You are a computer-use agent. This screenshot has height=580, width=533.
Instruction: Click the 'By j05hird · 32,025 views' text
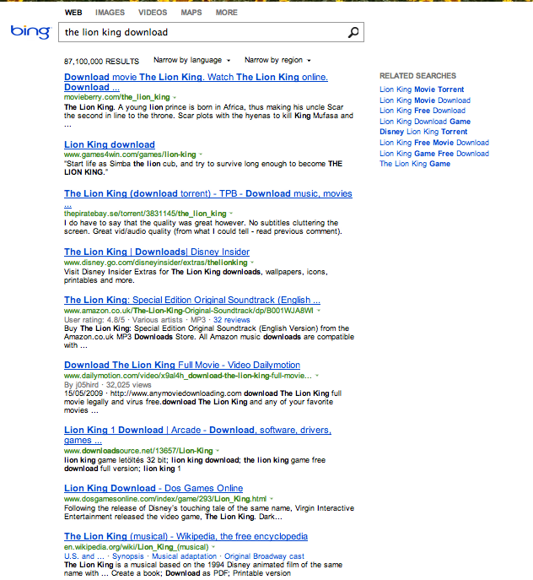click(108, 385)
